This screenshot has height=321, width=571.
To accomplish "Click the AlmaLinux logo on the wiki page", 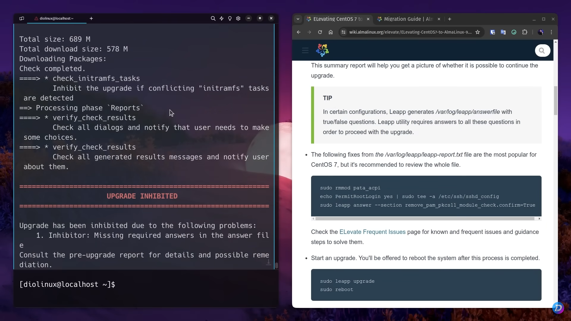I will point(322,50).
